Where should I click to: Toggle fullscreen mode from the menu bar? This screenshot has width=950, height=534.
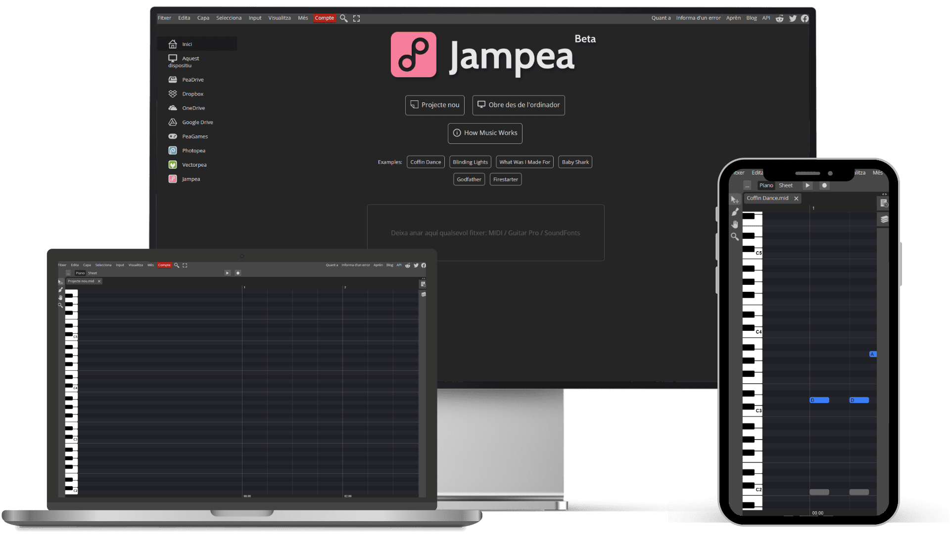tap(356, 18)
